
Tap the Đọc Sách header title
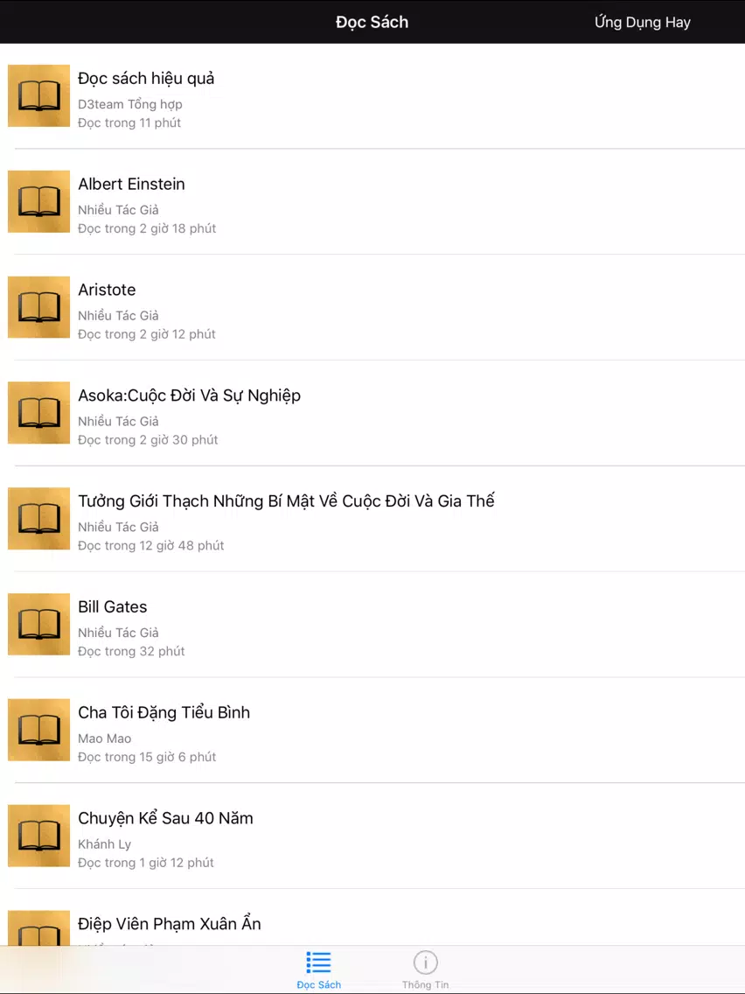coord(372,22)
